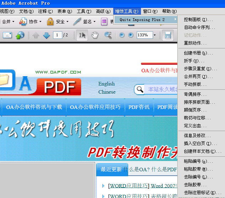
Task: Click the fit width page icon
Action: coord(168,35)
